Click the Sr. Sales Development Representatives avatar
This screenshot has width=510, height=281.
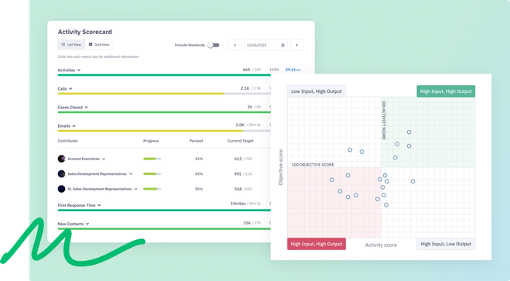[x=61, y=189]
